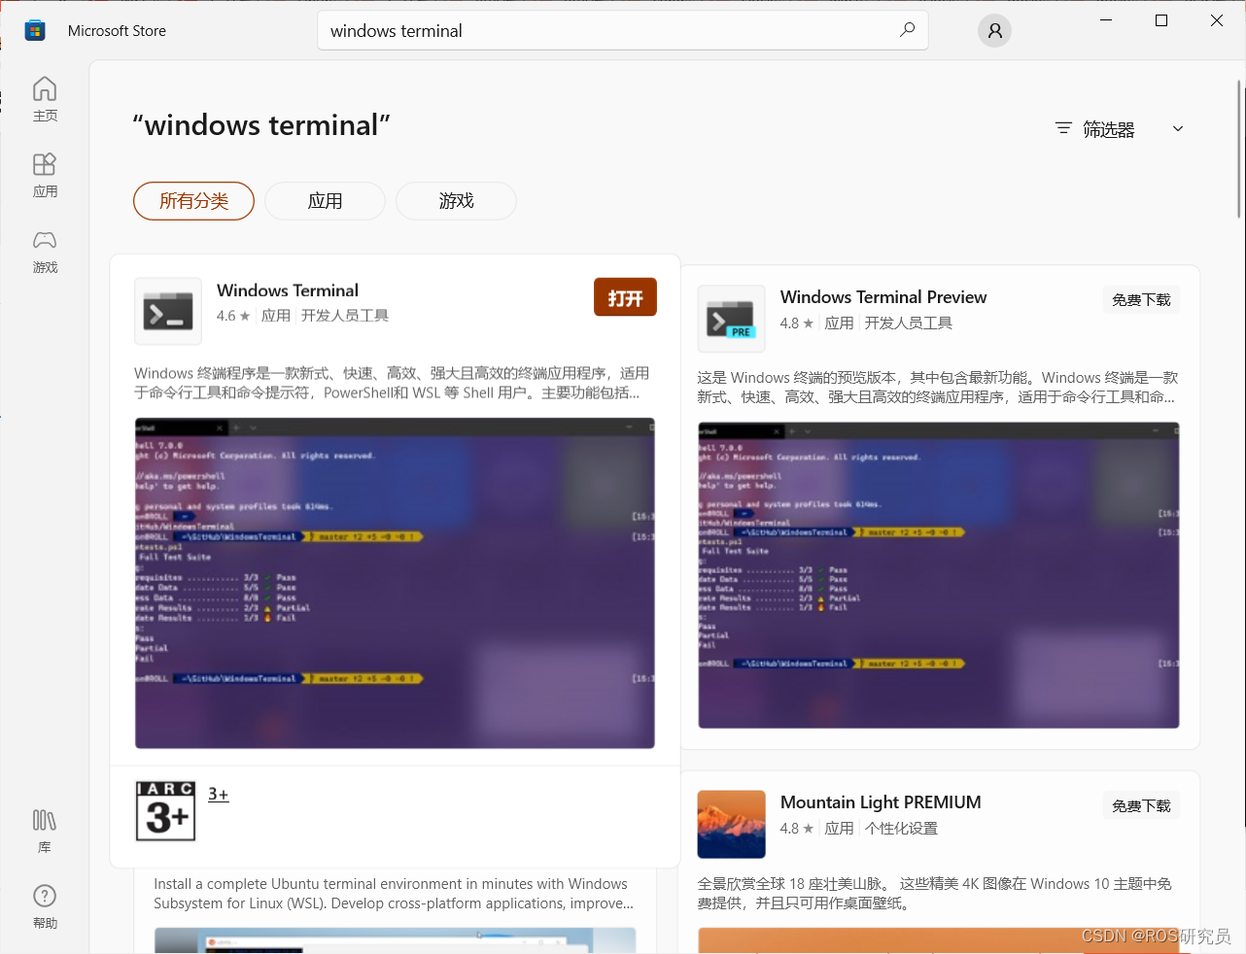Click the IARC 3+ rating badge

click(x=165, y=811)
